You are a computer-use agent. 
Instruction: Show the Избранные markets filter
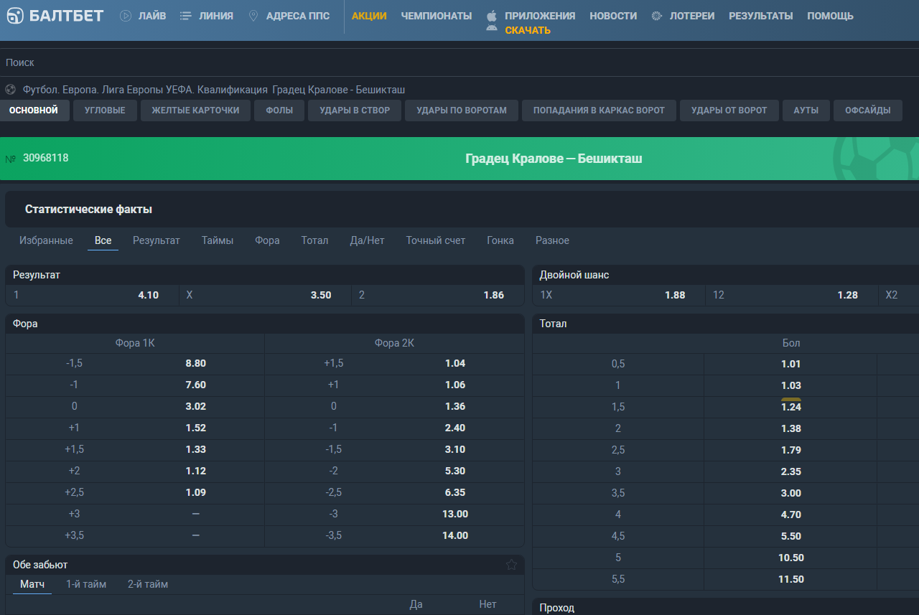[x=46, y=240]
